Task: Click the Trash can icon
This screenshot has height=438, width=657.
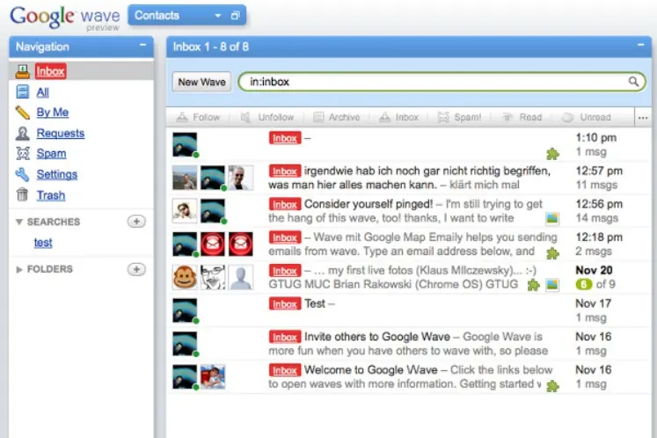Action: coord(22,195)
